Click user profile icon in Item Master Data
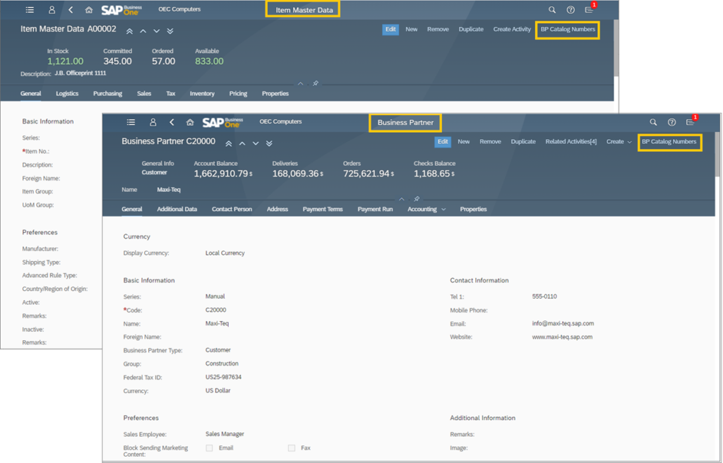 pos(52,10)
